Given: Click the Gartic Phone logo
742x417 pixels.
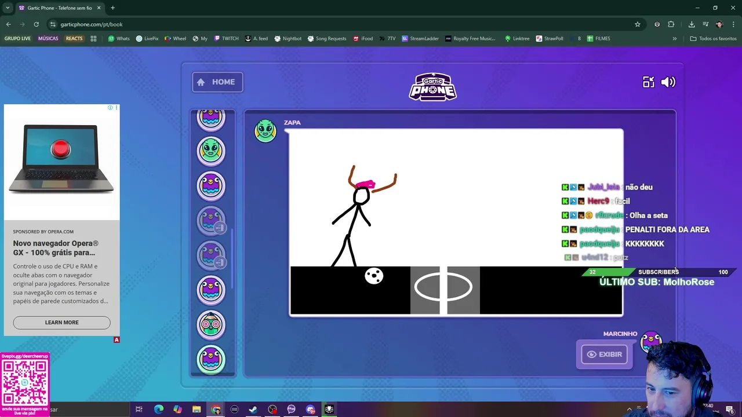Looking at the screenshot, I should click(433, 87).
